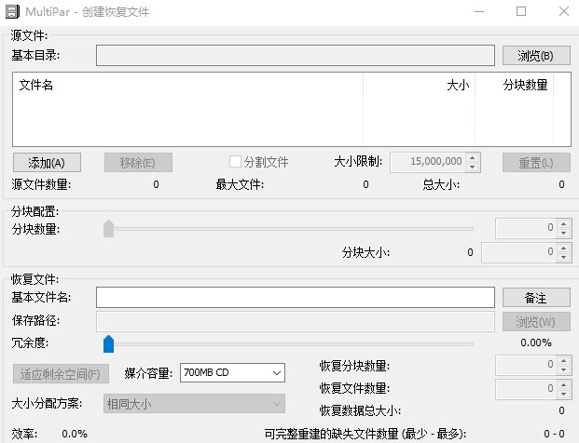Image resolution: width=579 pixels, height=443 pixels.
Task: Increase 分块数量 with spinner up arrow
Action: coord(563,223)
